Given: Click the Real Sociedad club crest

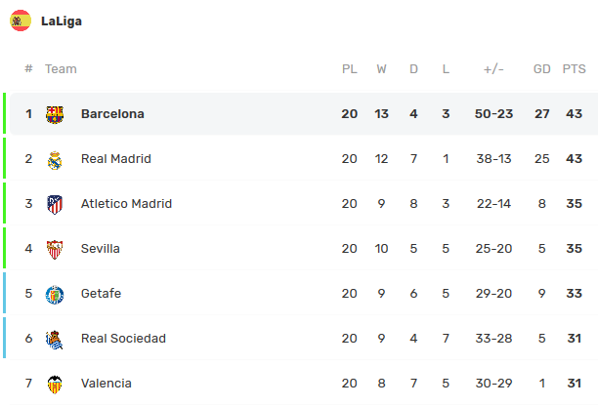Looking at the screenshot, I should 55,340.
